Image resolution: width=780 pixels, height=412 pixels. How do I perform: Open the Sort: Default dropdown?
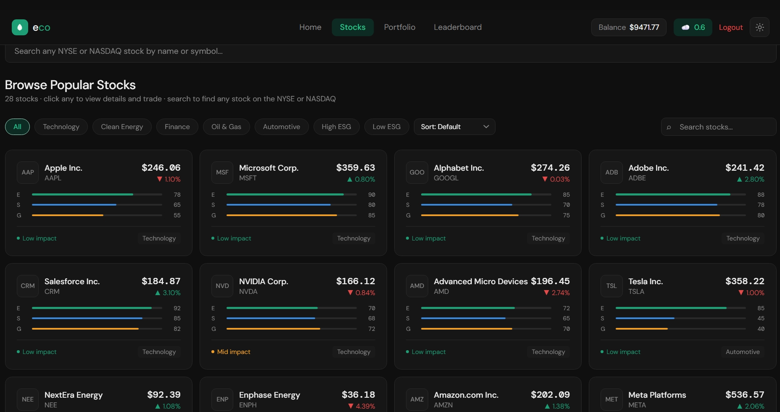[x=454, y=127]
